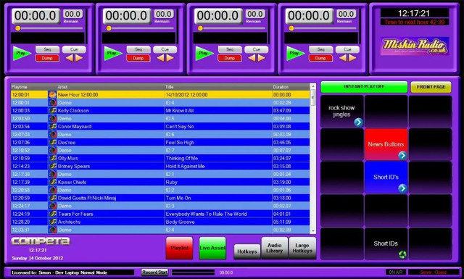The image size is (464, 279).
Task: Start playback on the fourth player
Action: coord(296,54)
